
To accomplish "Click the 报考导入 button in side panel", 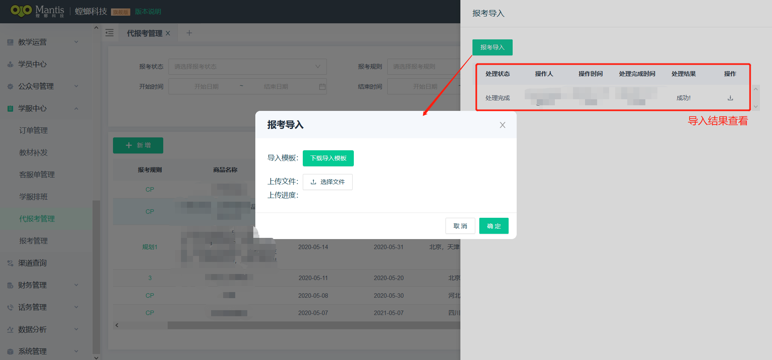I will (492, 47).
